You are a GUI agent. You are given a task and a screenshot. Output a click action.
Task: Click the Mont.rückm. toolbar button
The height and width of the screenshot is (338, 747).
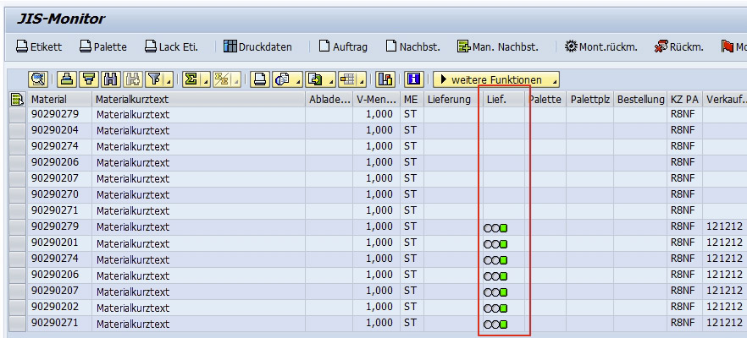pos(600,46)
